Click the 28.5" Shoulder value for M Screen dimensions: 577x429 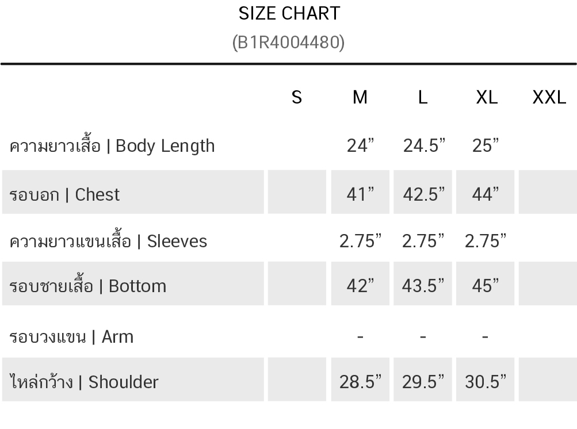tap(360, 381)
